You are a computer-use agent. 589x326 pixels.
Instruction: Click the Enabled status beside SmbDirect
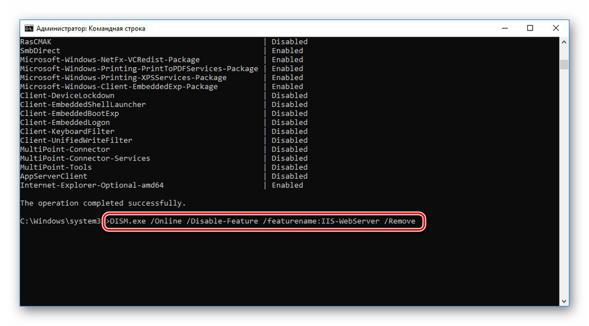click(287, 51)
